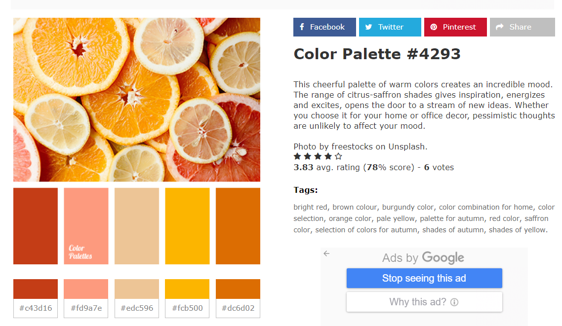
Task: Select the large burgundy red swatch
Action: [x=36, y=226]
